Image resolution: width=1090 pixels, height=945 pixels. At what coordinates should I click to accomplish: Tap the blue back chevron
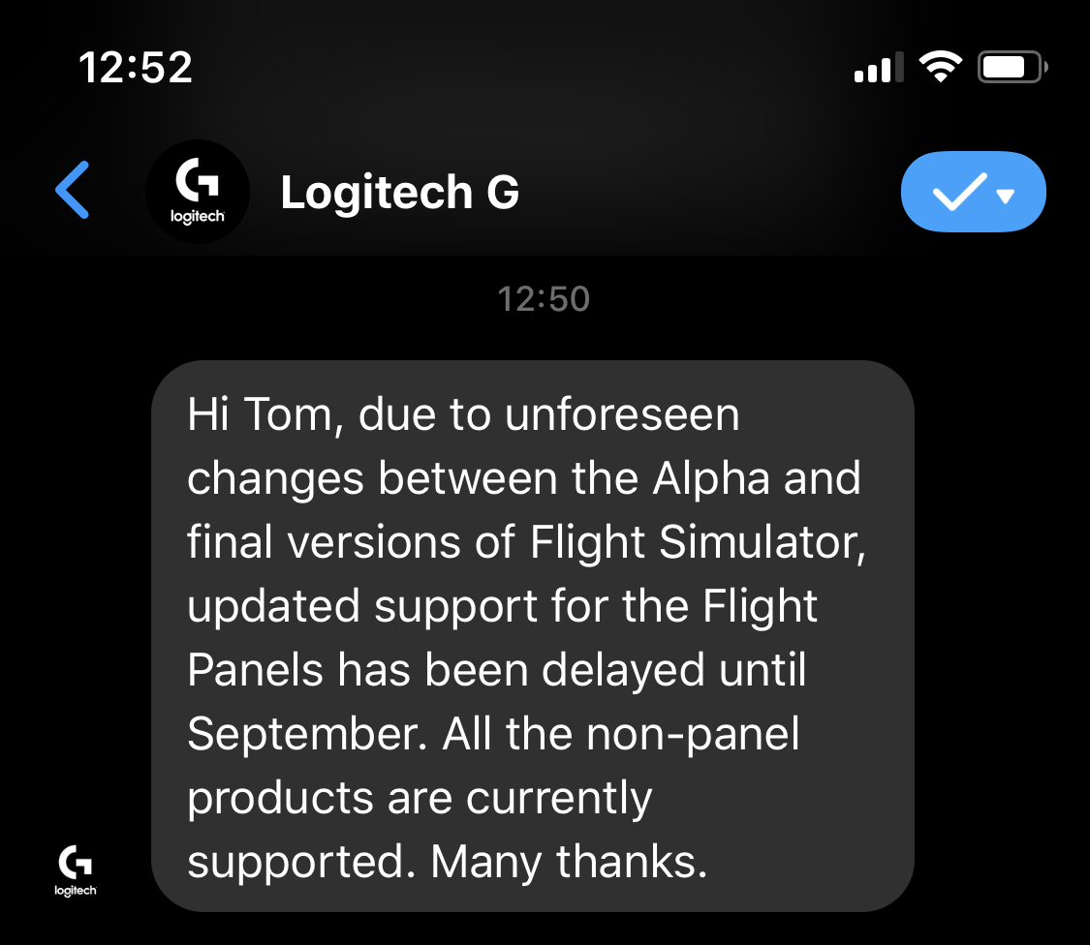coord(73,190)
